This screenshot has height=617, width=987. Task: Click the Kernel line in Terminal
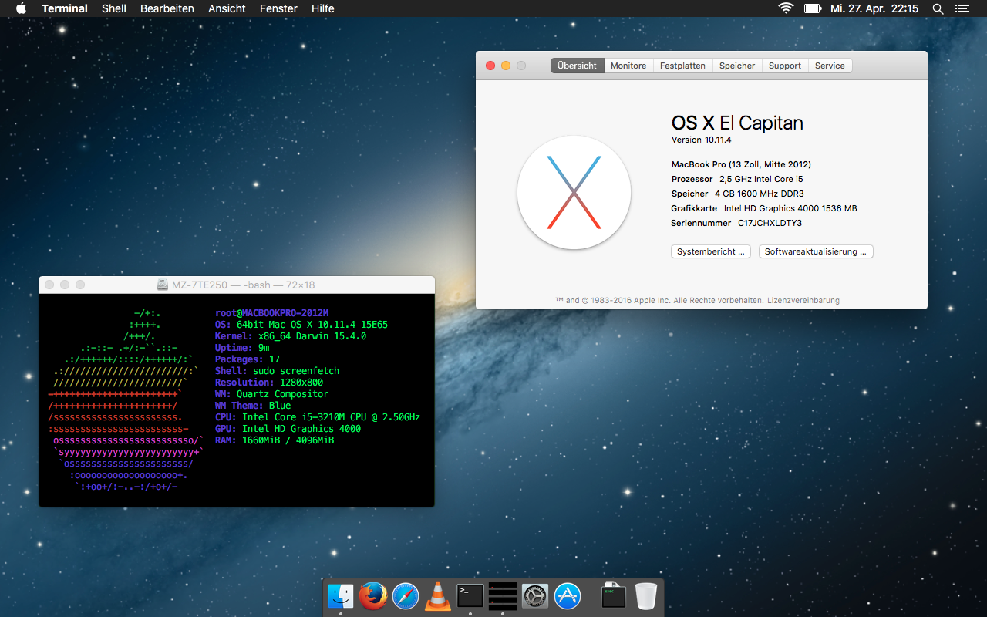click(x=291, y=335)
